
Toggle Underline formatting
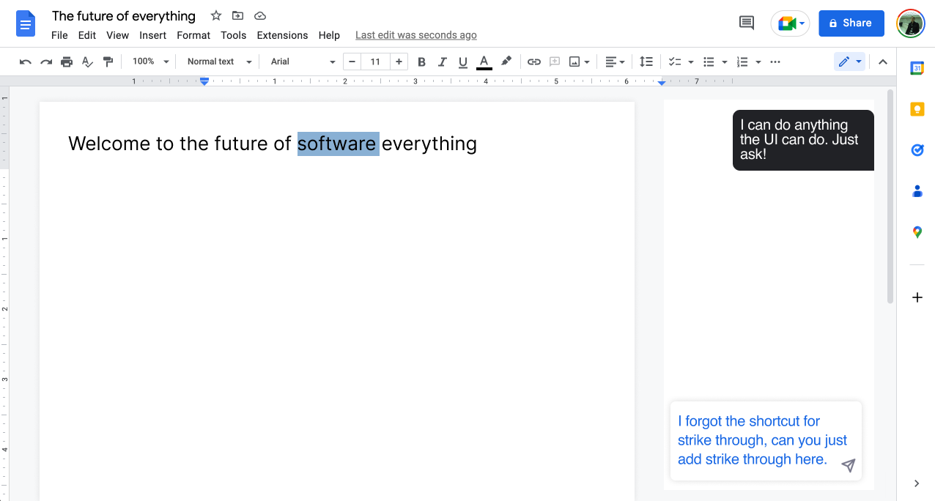462,62
